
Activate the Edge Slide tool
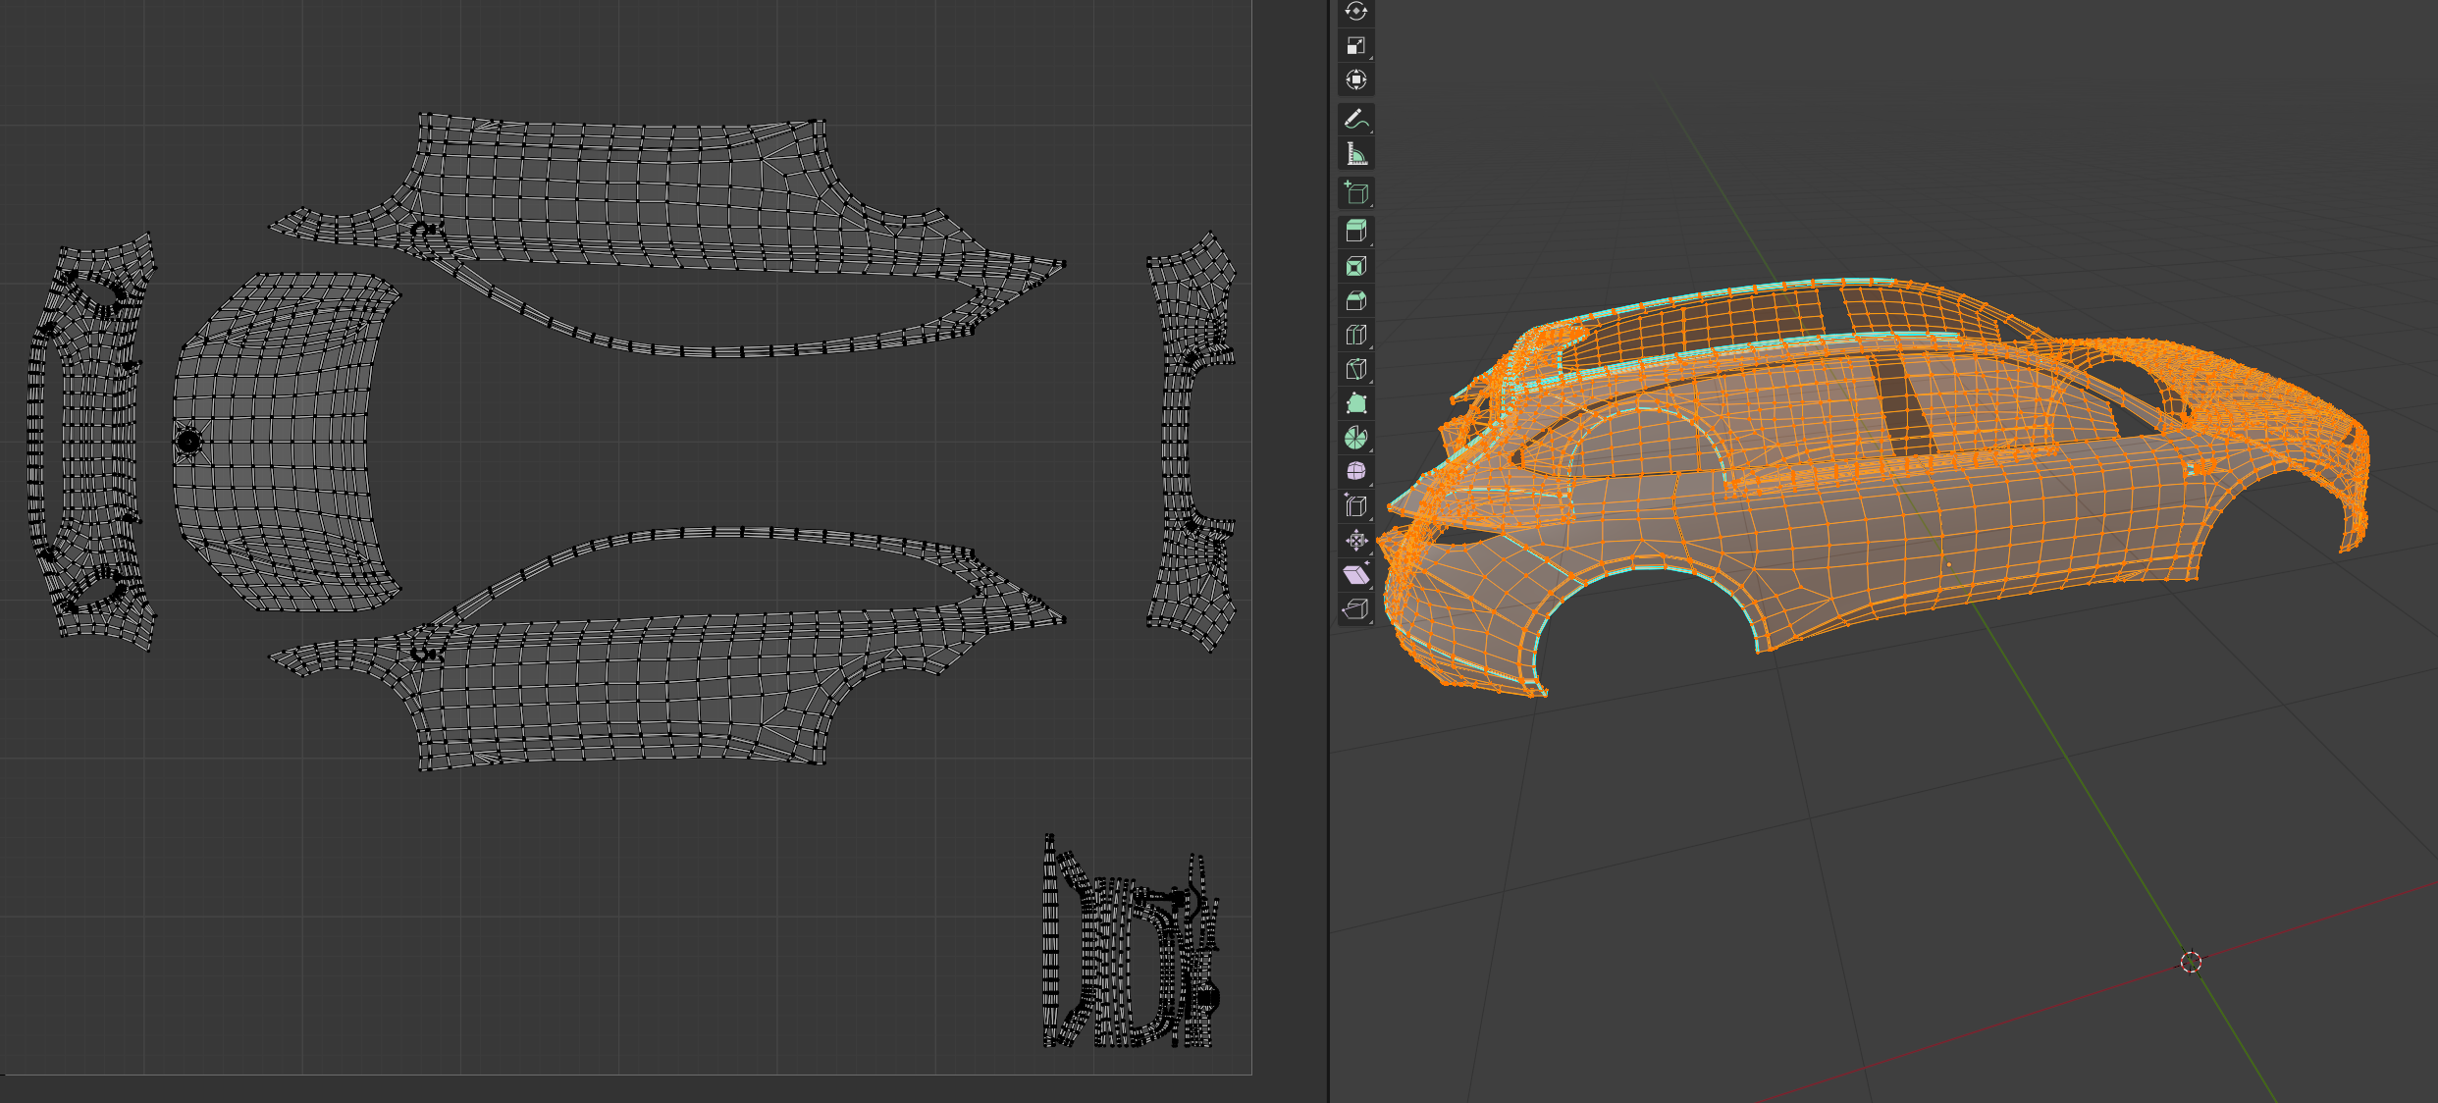1355,506
